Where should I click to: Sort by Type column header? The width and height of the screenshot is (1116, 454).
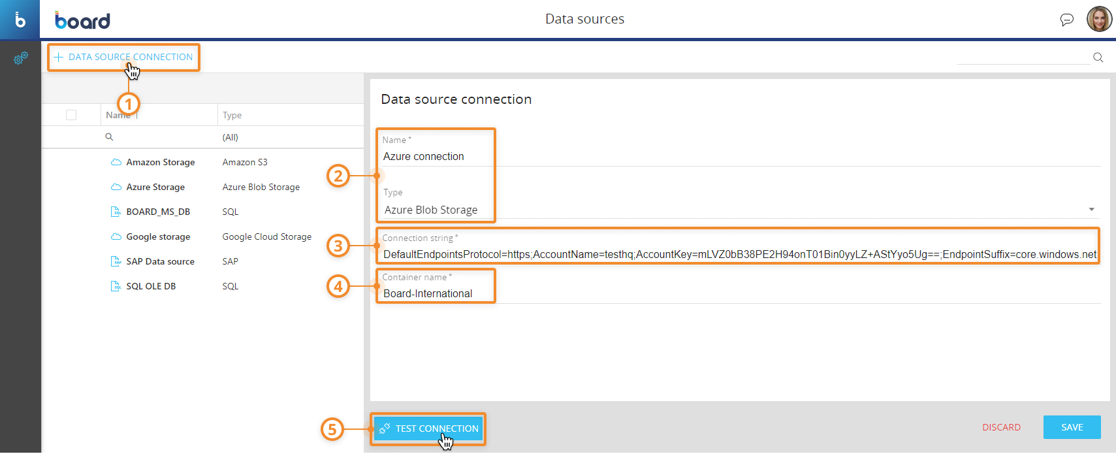tap(232, 115)
